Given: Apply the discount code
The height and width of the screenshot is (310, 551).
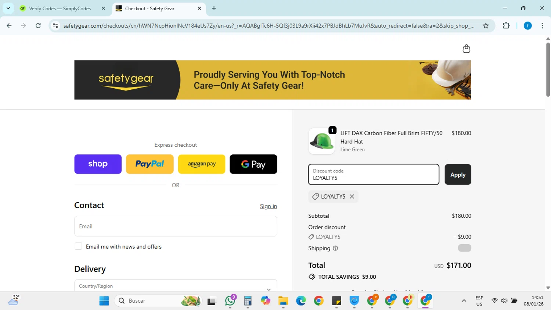Looking at the screenshot, I should pos(458,175).
